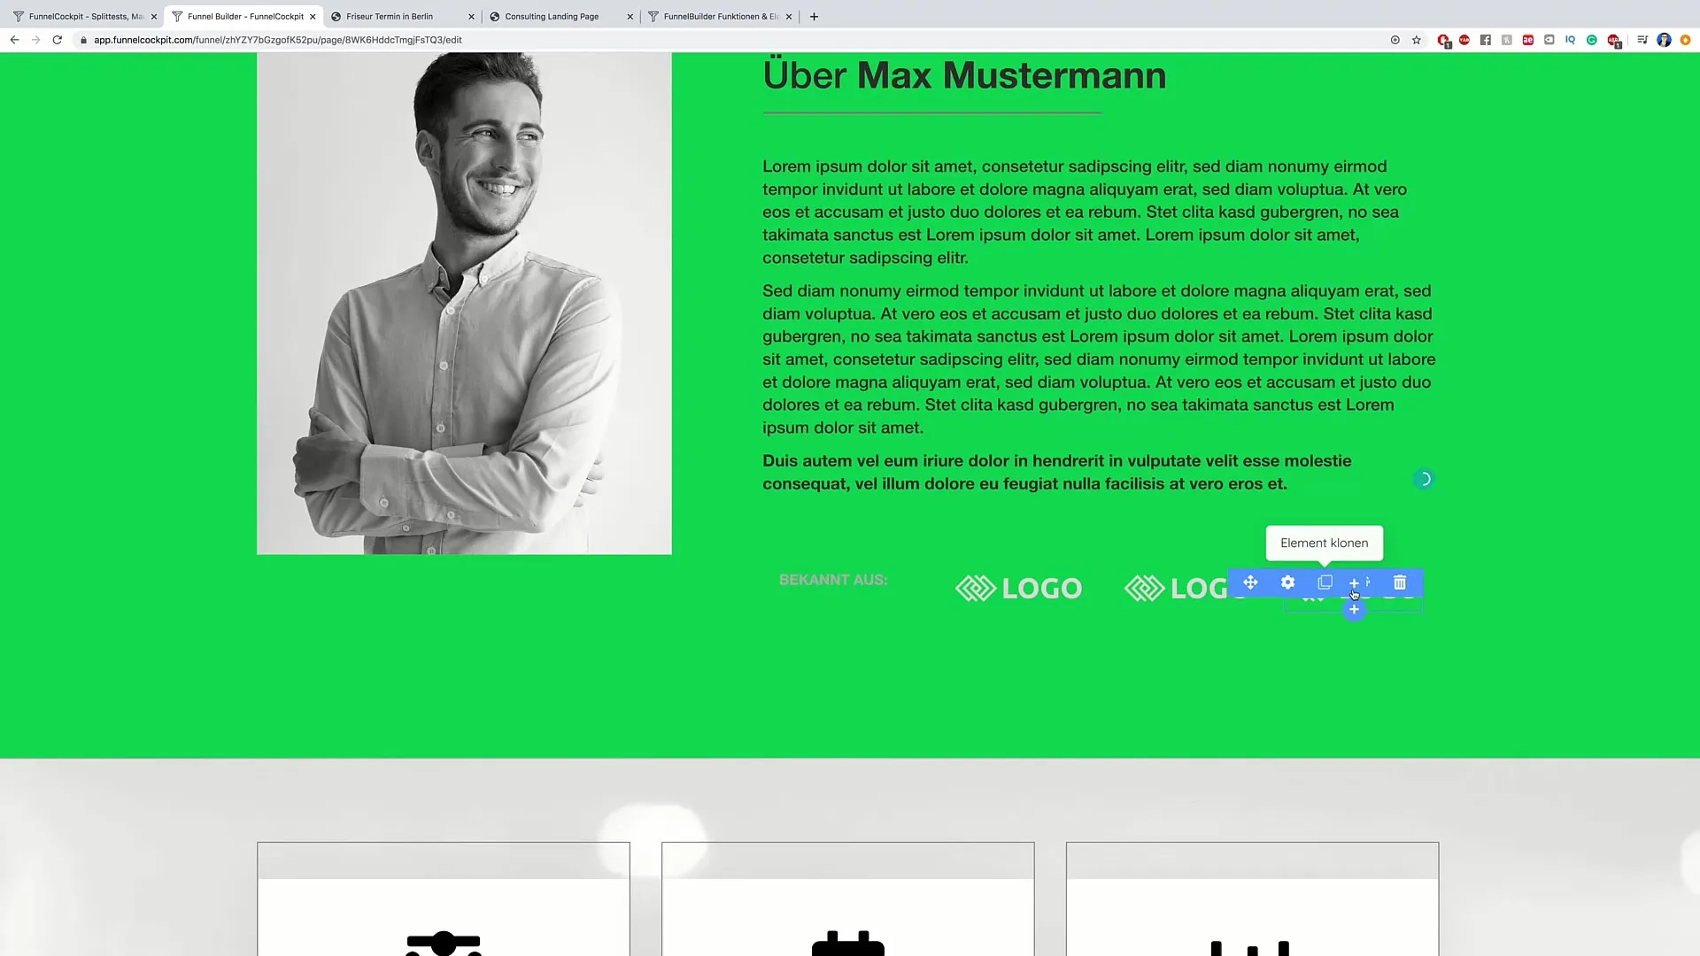Click the add element plus button below

coord(1355,609)
